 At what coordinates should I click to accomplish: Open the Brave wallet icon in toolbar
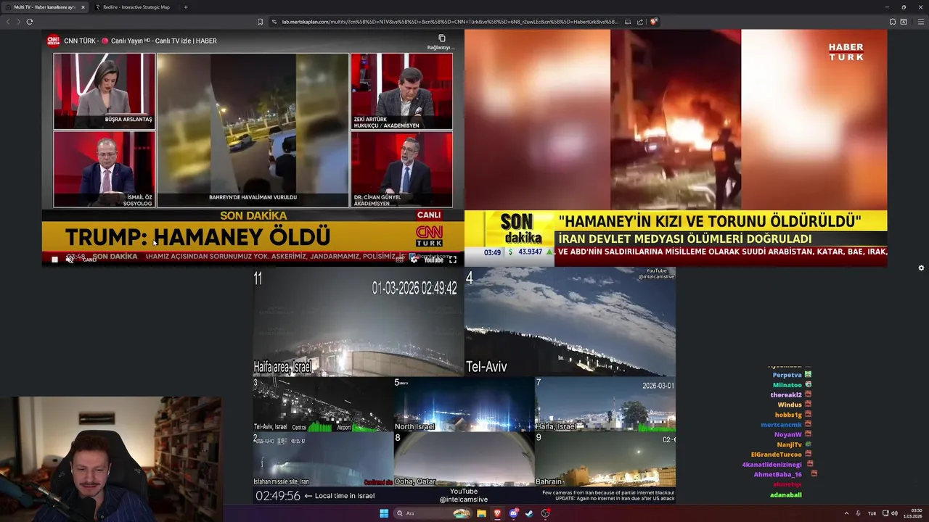click(x=904, y=22)
